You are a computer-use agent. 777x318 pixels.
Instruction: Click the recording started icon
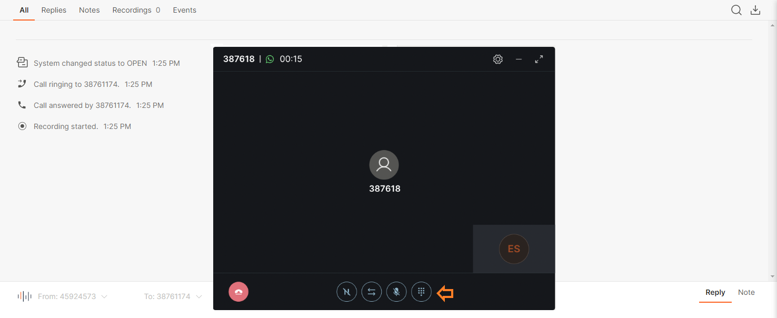(22, 126)
